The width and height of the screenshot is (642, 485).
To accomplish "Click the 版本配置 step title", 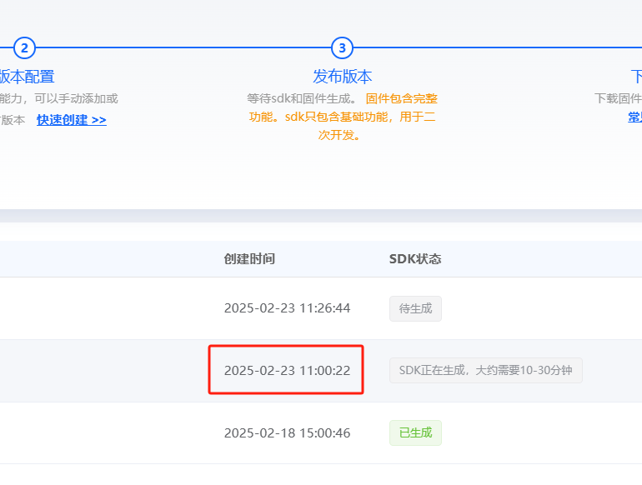I will (27, 77).
